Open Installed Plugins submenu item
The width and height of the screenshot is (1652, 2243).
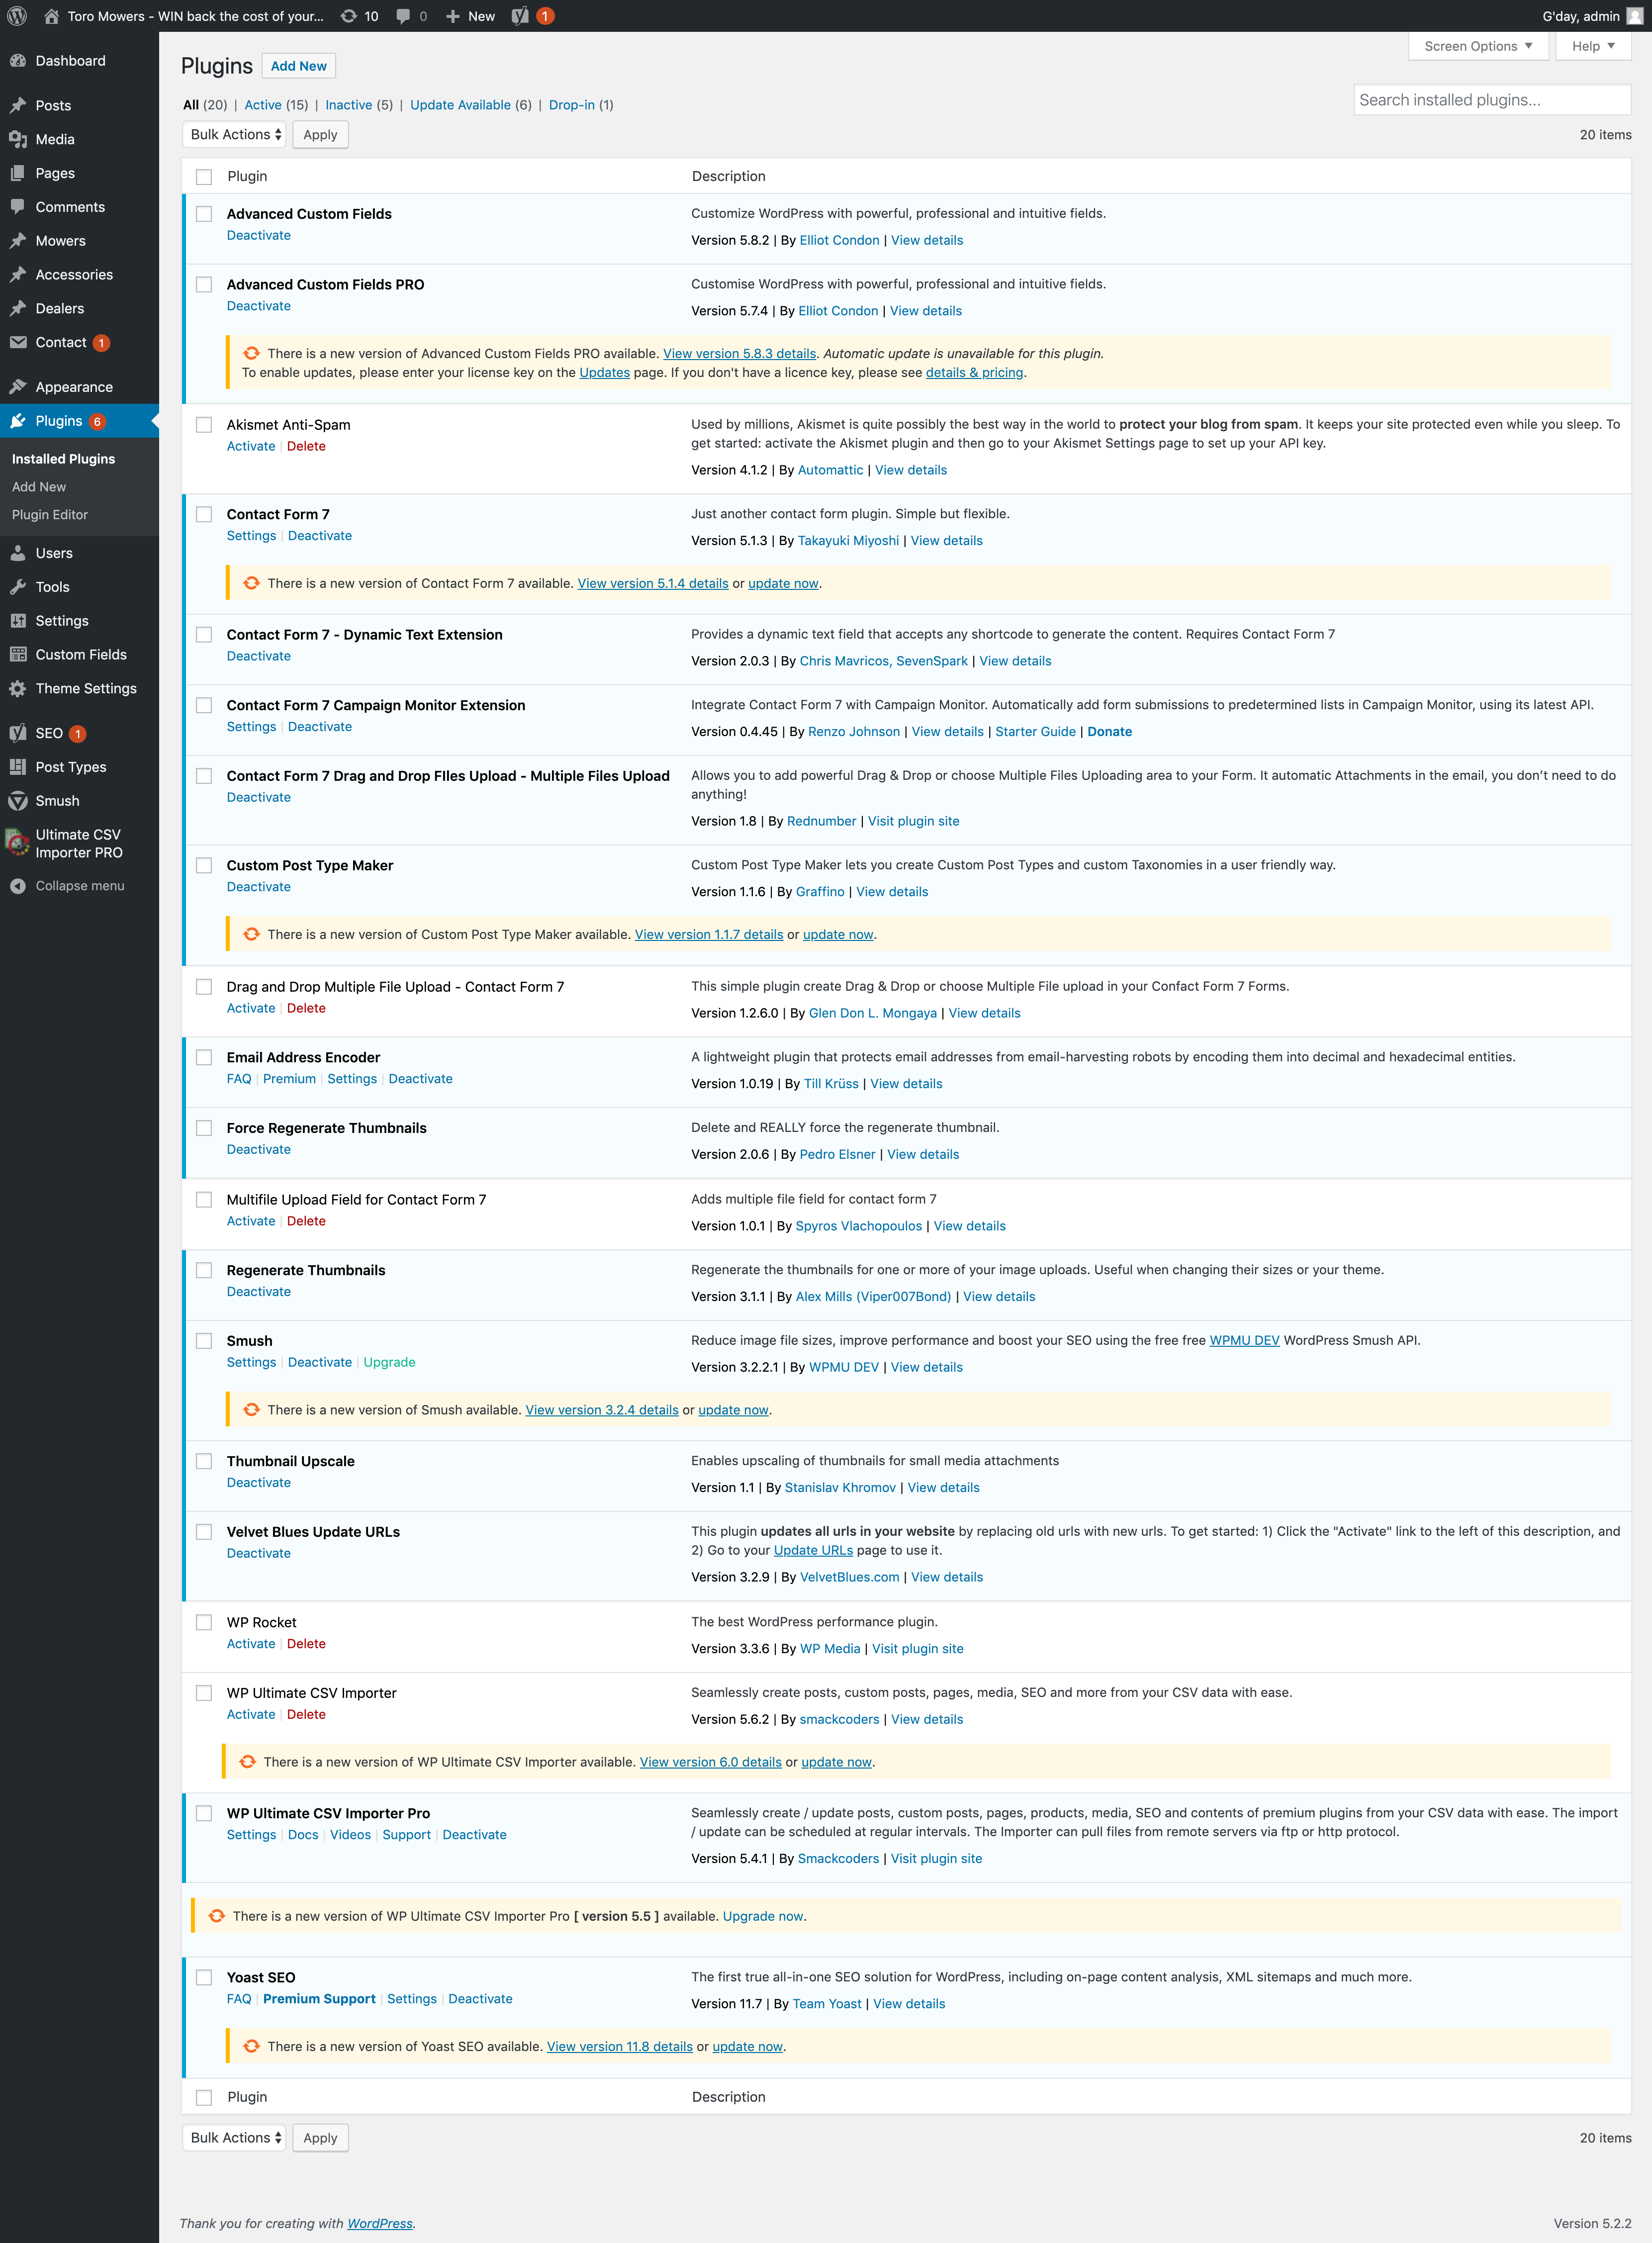coord(63,459)
